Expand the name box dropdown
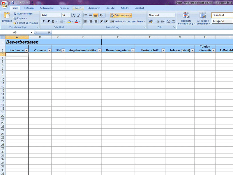The image size is (233, 175). (32, 32)
